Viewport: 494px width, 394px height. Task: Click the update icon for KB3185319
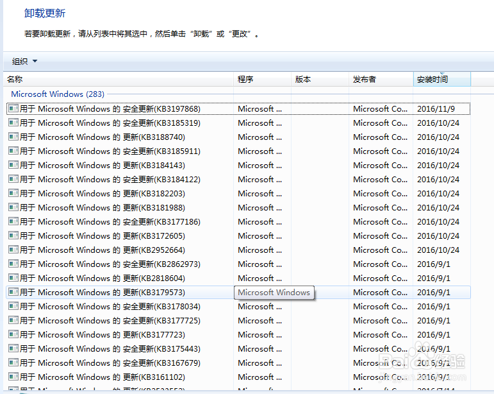point(13,123)
